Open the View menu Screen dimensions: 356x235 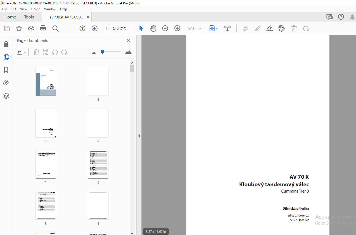(x=24, y=9)
